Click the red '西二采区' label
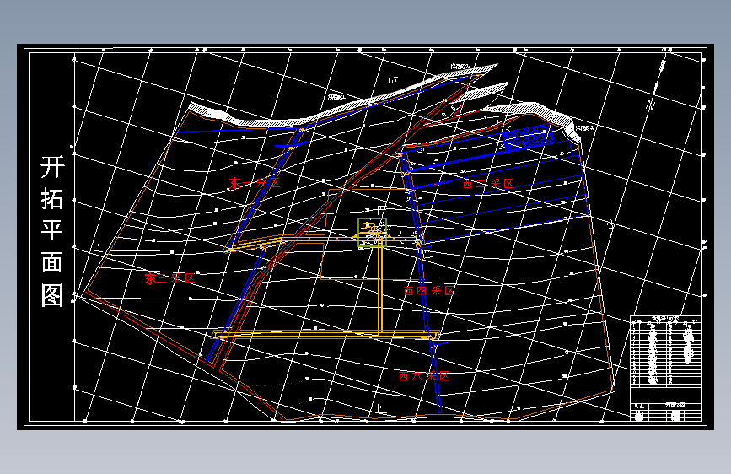Screen dimensions: 731x474 [x=487, y=183]
